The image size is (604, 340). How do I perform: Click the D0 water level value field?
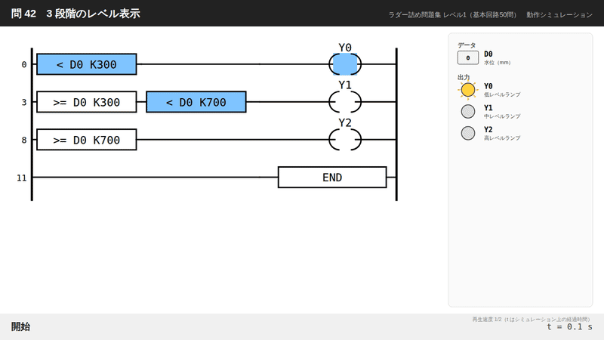467,58
